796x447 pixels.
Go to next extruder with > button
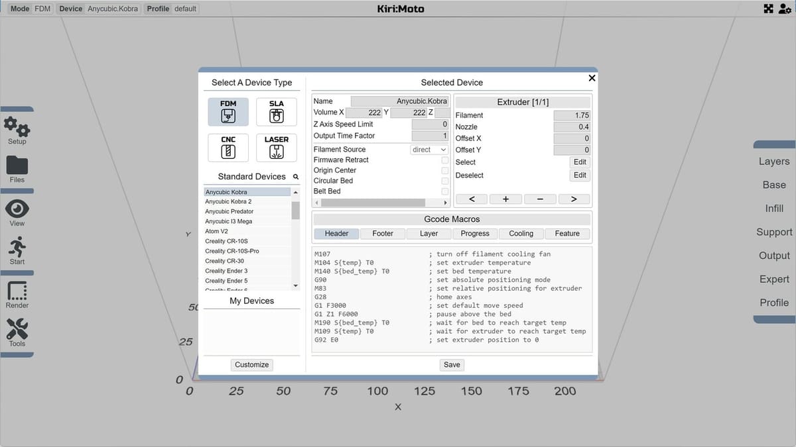tap(574, 199)
